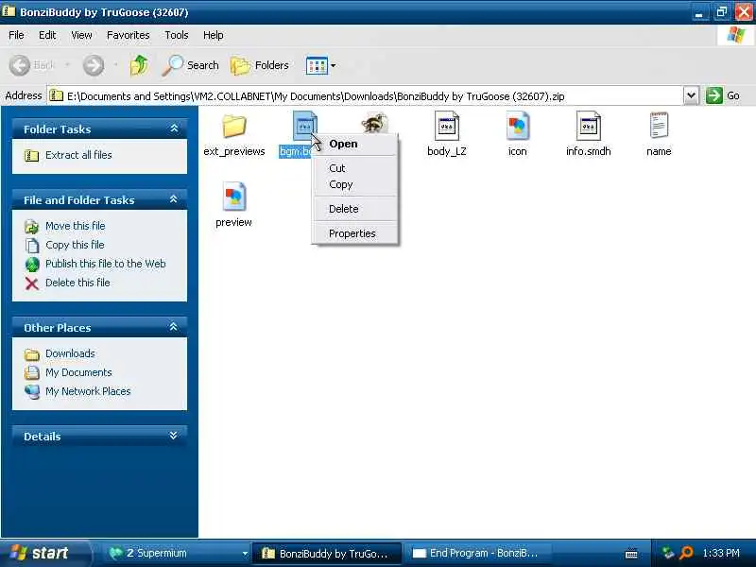Click Copy this file link

(75, 245)
